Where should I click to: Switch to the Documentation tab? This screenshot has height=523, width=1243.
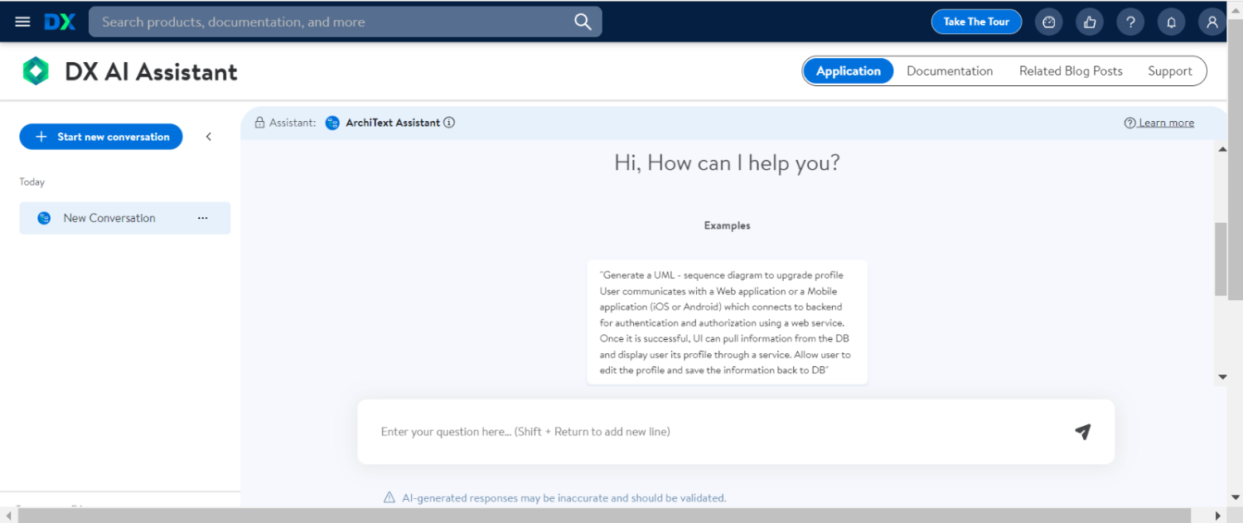pos(950,71)
